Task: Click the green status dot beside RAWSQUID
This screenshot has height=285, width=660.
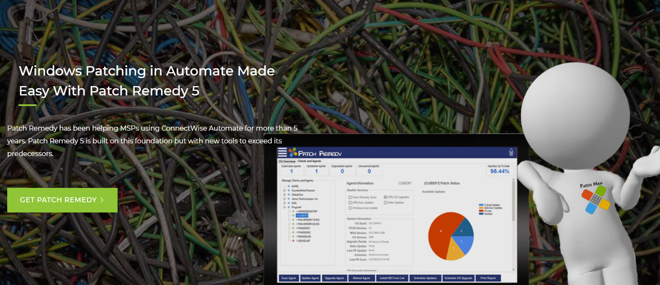Action: tap(293, 236)
